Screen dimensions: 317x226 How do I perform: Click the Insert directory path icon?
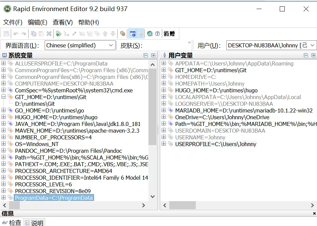[82, 34]
